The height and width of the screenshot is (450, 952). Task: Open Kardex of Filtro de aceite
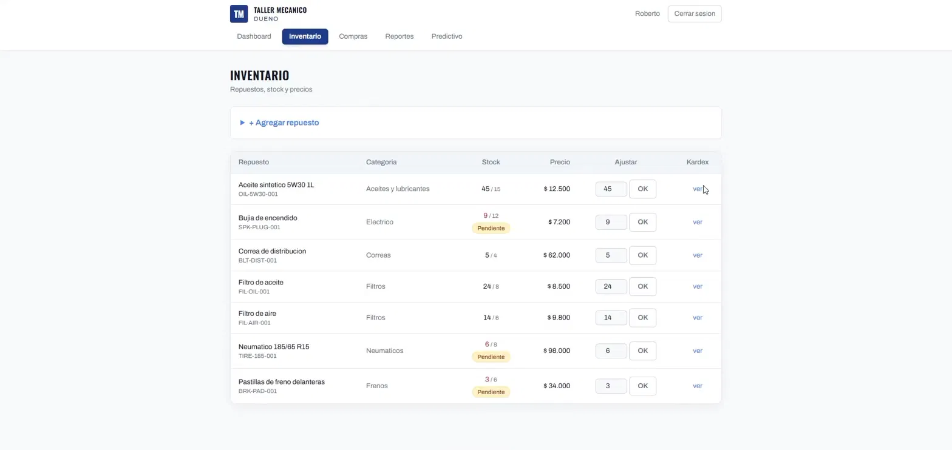pyautogui.click(x=698, y=286)
